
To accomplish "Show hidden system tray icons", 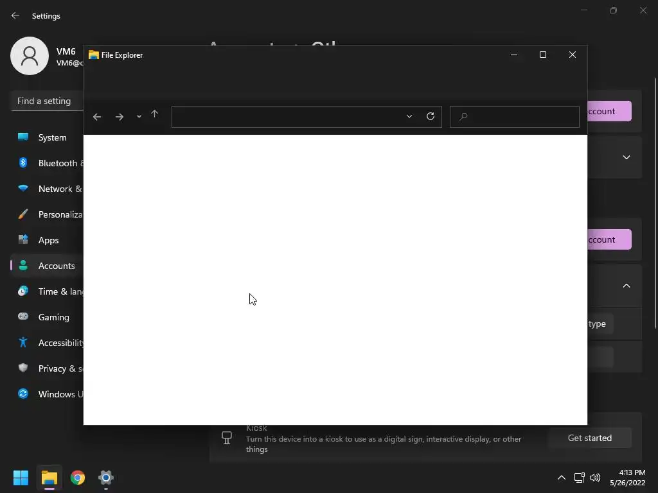I will pyautogui.click(x=561, y=478).
